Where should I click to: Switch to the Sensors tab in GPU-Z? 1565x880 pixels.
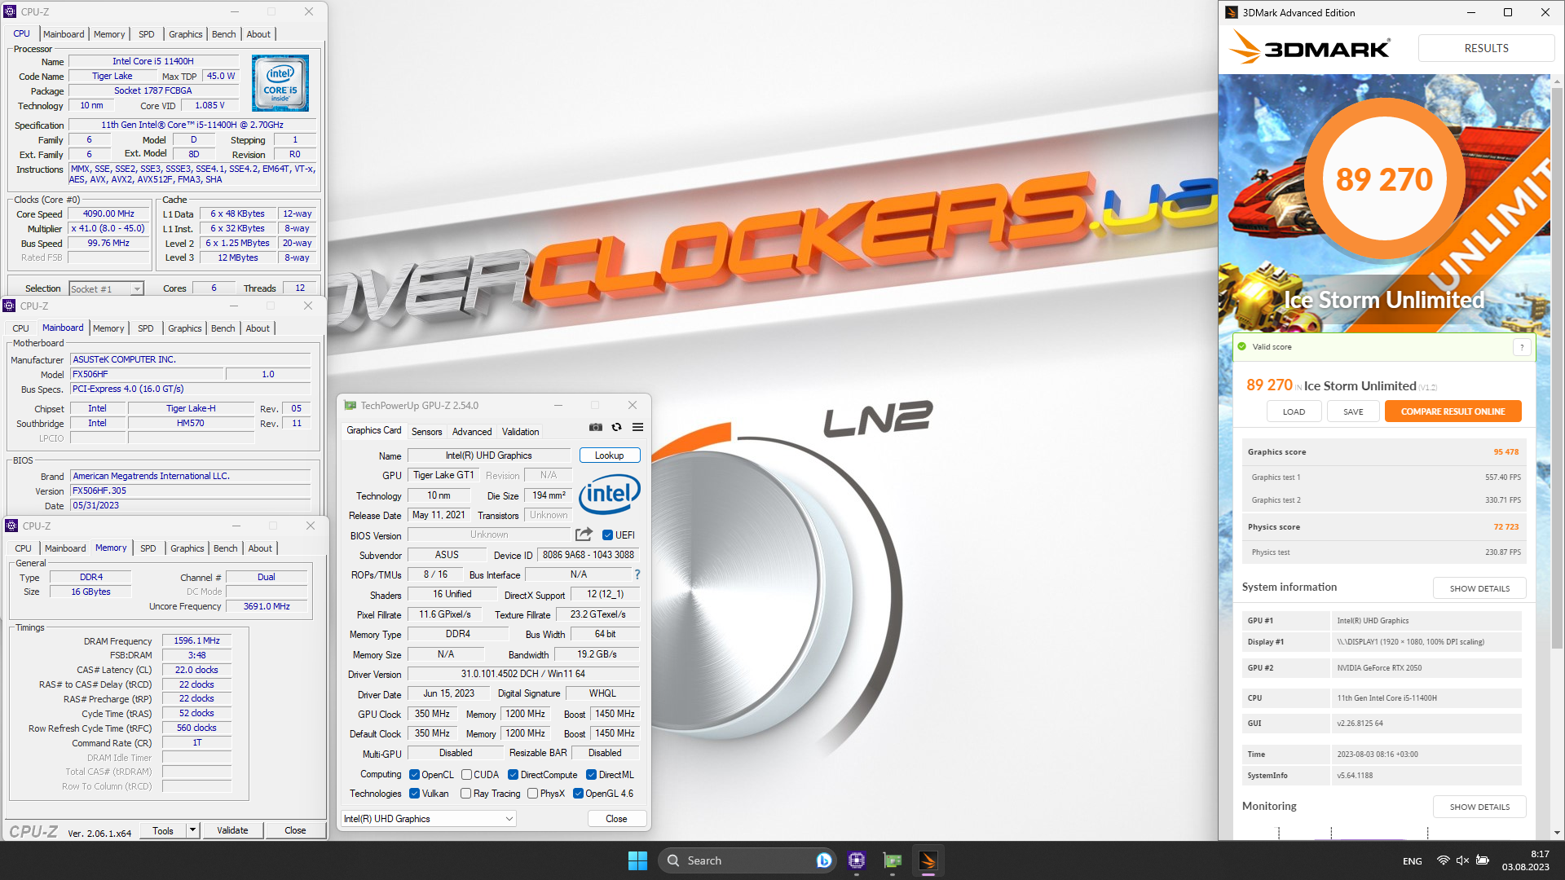pos(426,432)
